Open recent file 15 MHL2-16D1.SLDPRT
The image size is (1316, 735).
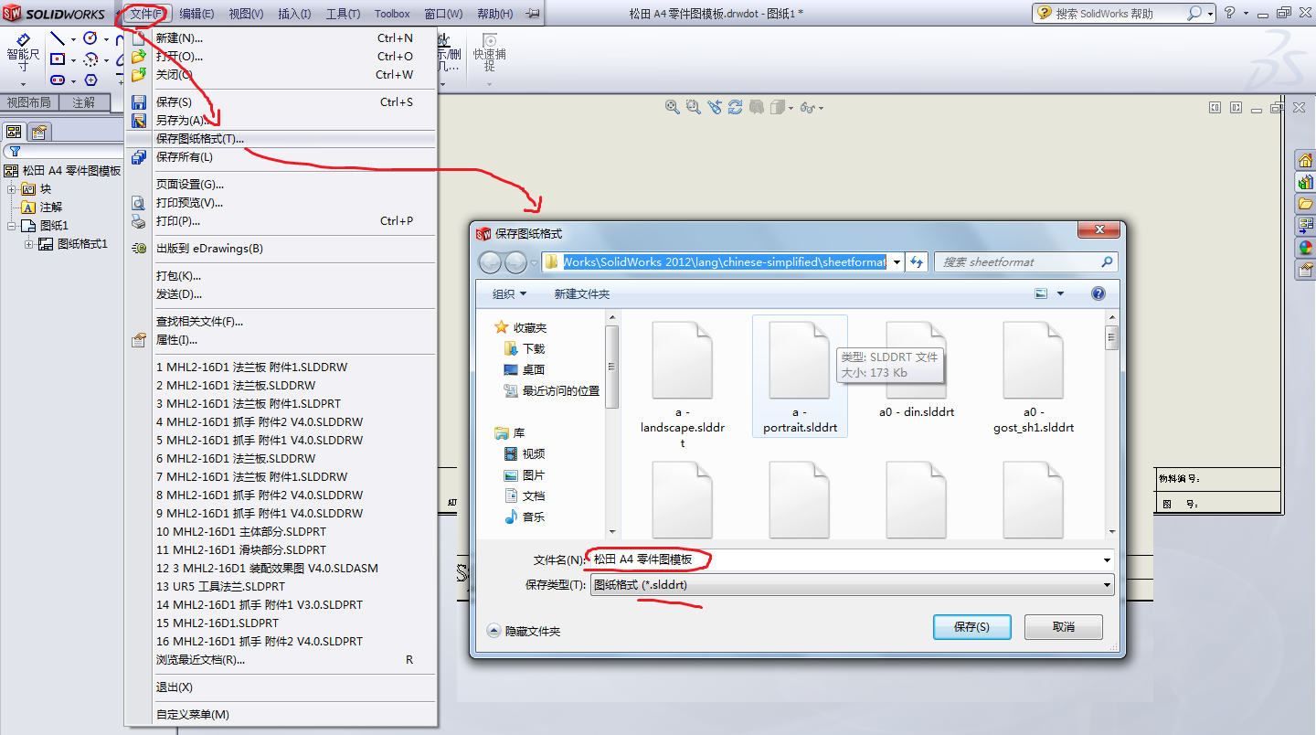(x=281, y=623)
